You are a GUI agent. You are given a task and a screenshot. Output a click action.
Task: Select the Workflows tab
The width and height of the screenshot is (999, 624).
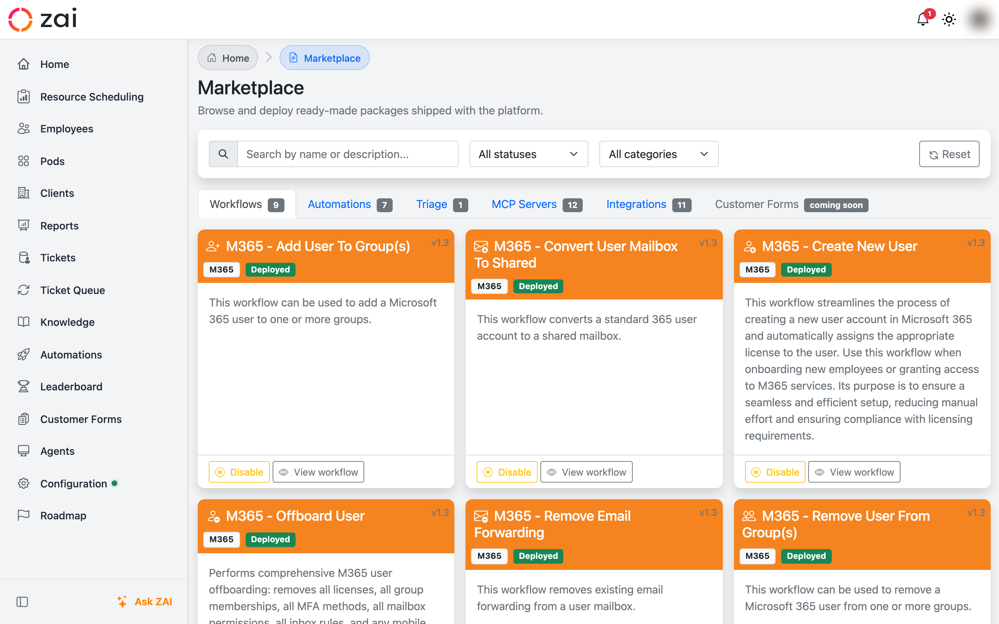pyautogui.click(x=247, y=204)
